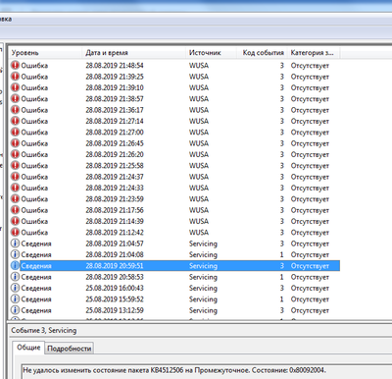392x379 pixels.
Task: Click the red error icon at 21:39:25
Action: point(15,77)
